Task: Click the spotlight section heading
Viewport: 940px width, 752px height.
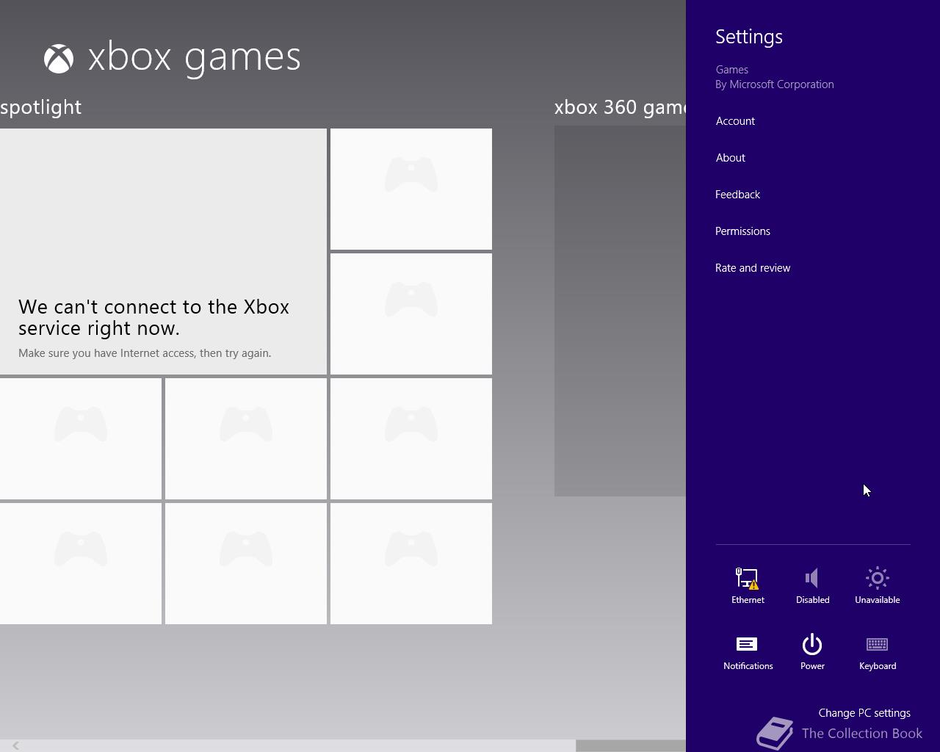Action: [x=41, y=107]
